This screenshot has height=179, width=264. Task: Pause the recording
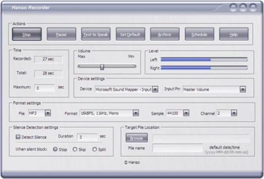coord(61,34)
